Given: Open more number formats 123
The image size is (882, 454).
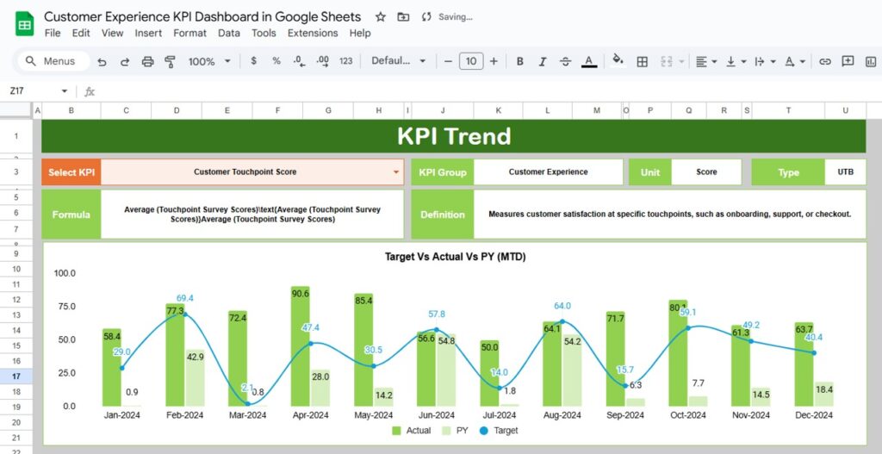Looking at the screenshot, I should 346,61.
